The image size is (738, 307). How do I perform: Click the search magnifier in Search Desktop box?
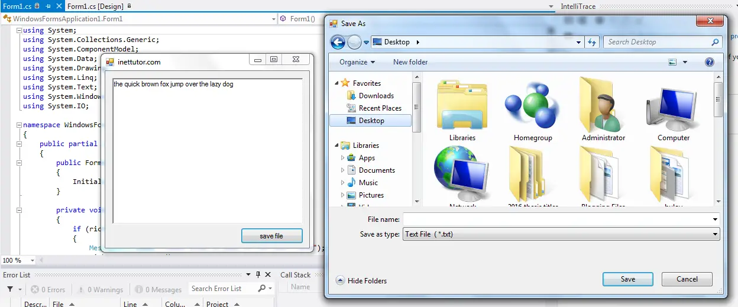(x=715, y=42)
